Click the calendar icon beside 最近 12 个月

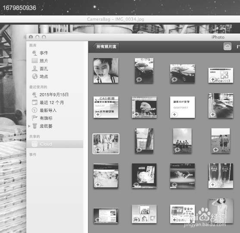tap(34, 102)
